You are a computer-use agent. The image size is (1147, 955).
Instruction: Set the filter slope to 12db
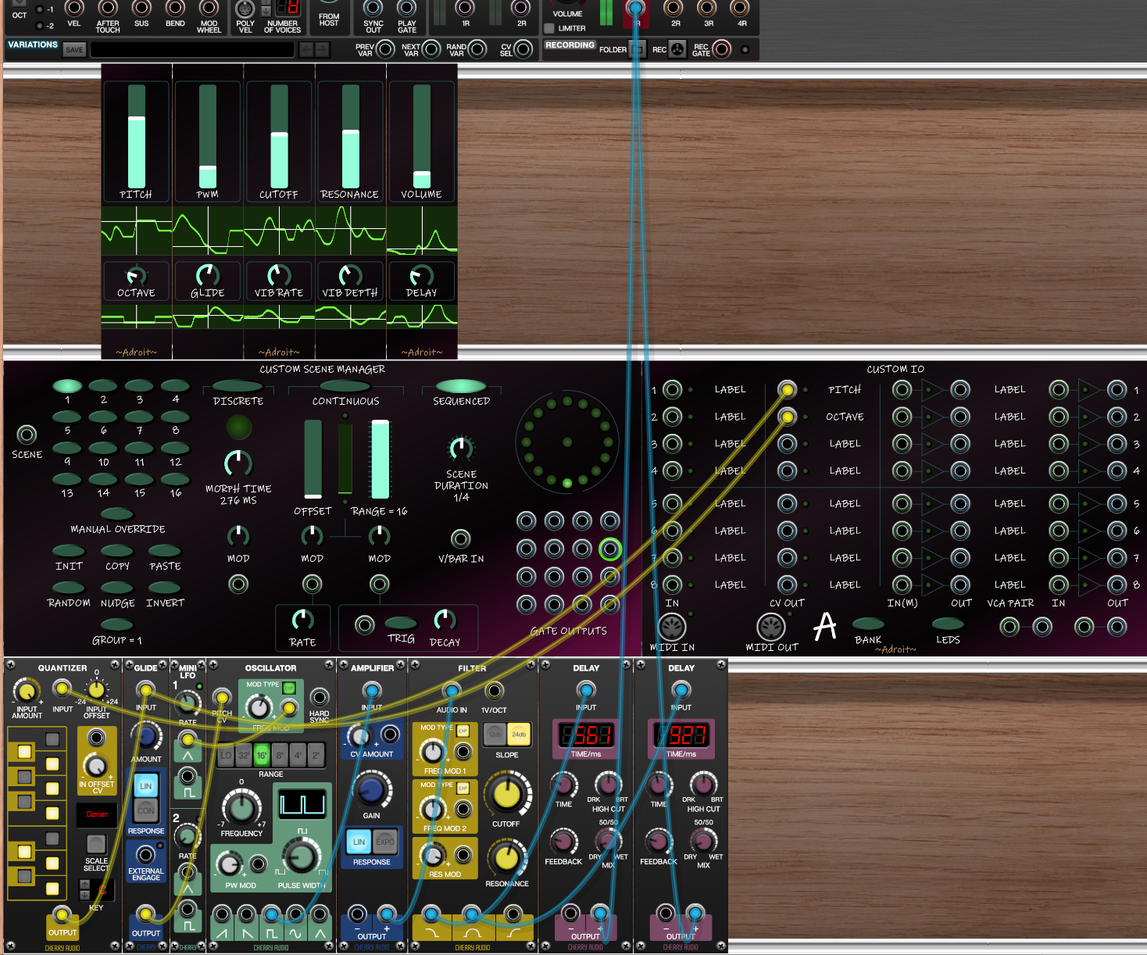click(495, 735)
